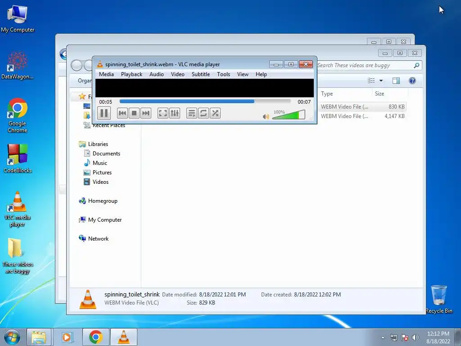Image resolution: width=461 pixels, height=346 pixels.
Task: Adjust the VLC volume slider
Action: click(289, 115)
